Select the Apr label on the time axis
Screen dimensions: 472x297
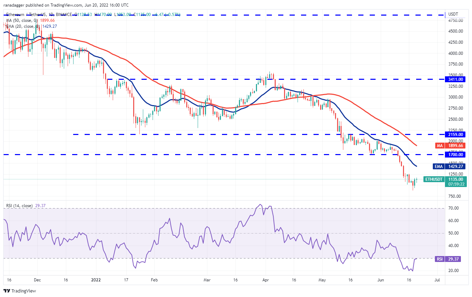(266, 279)
